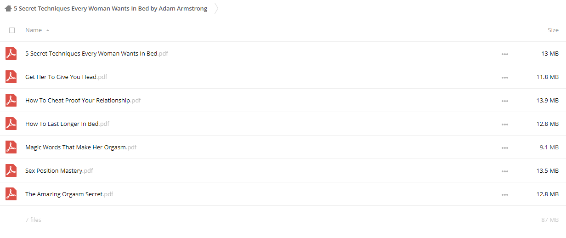This screenshot has width=566, height=238.
Task: Open Get Her To Give You Head.pdf
Action: [66, 77]
